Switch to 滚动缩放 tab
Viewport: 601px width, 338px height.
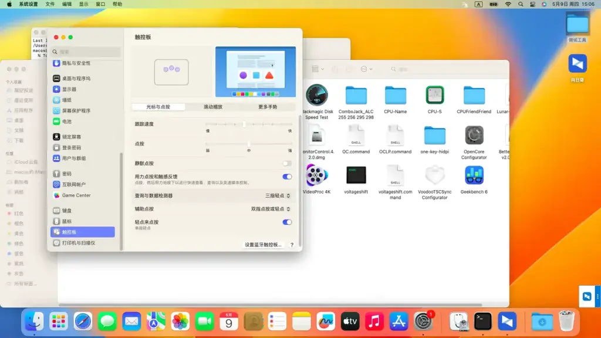tap(213, 107)
